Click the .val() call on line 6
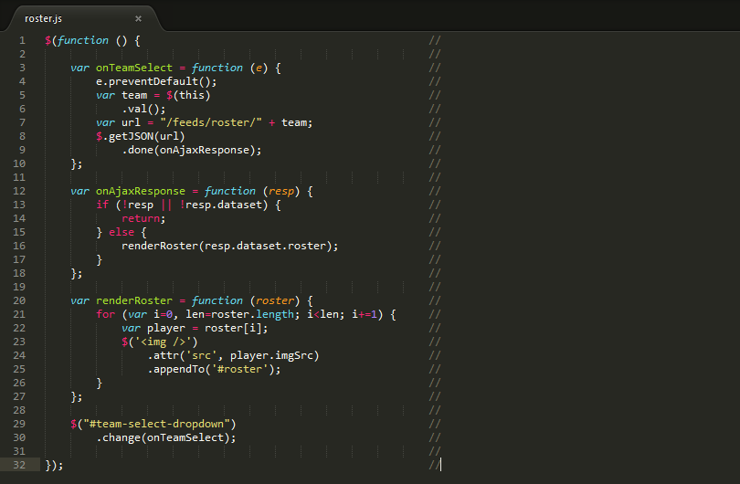 (x=143, y=109)
